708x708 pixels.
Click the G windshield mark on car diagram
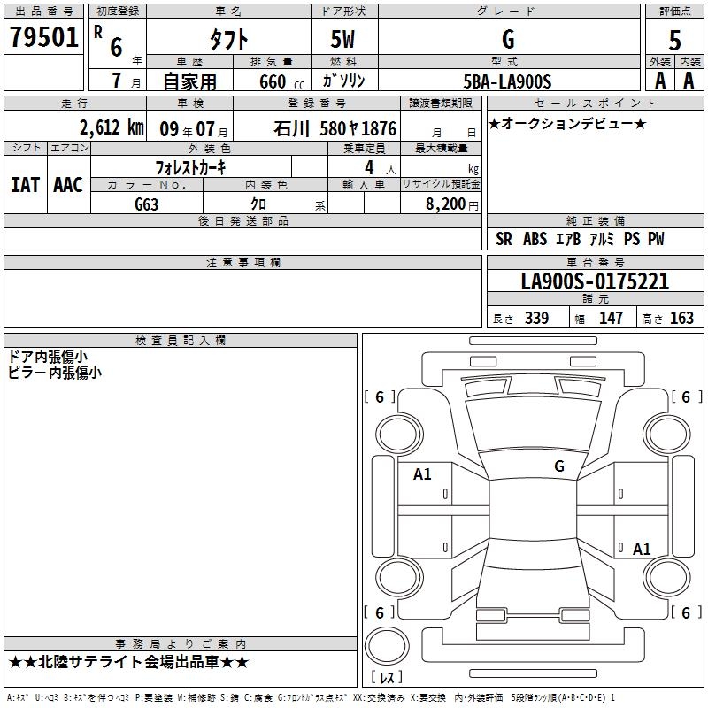(x=558, y=466)
